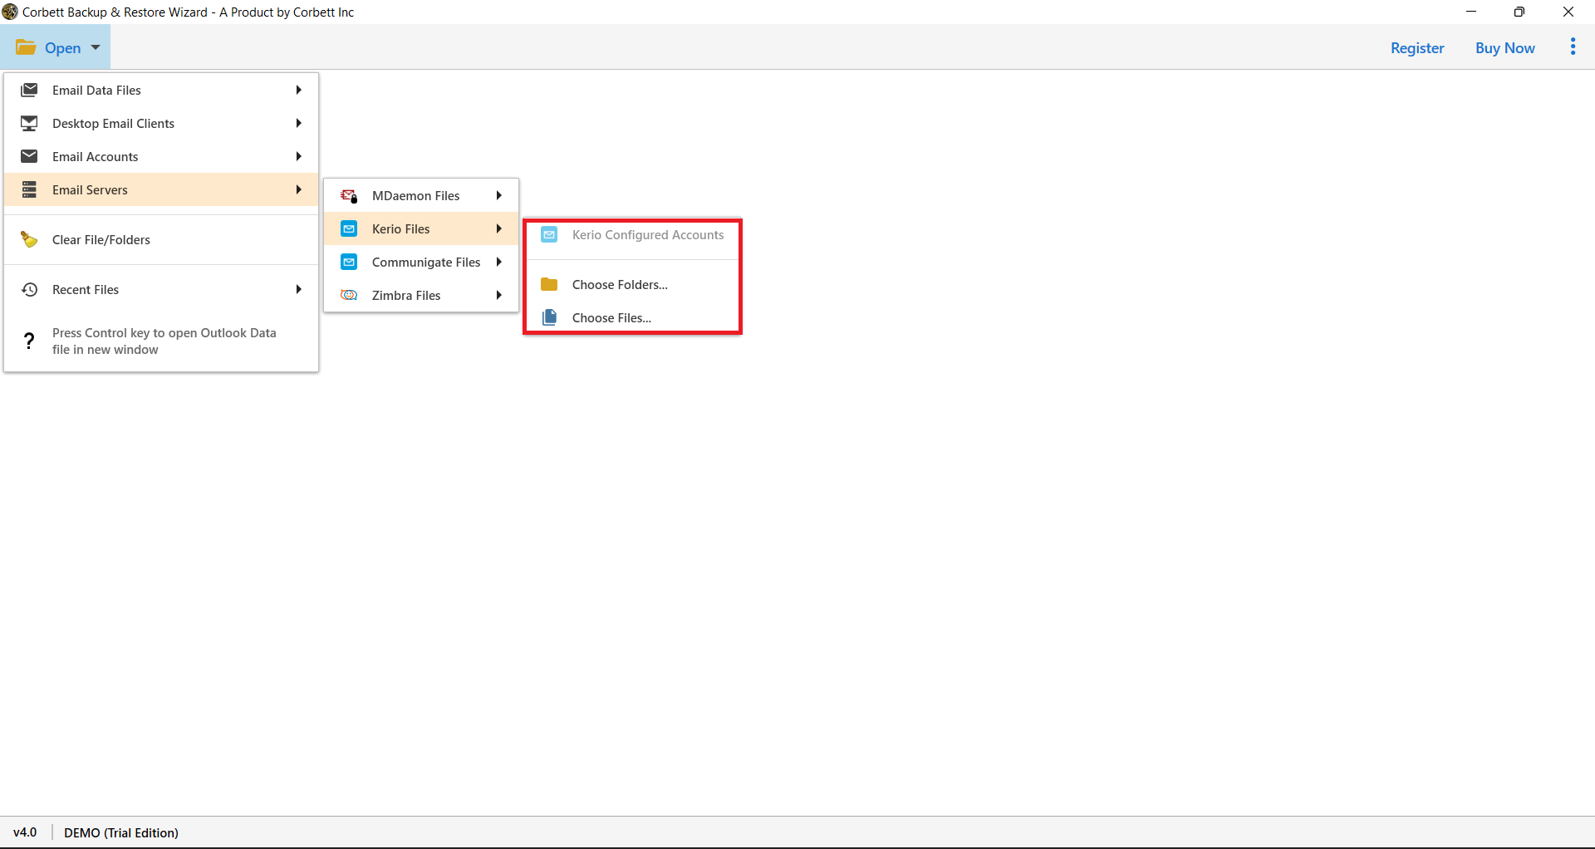Expand the Email Accounts submenu arrow
Screen dimensions: 1595x849
coord(298,156)
